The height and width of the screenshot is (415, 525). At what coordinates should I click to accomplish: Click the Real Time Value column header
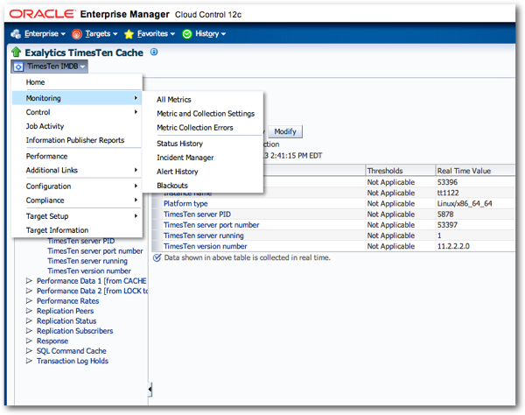click(x=475, y=171)
